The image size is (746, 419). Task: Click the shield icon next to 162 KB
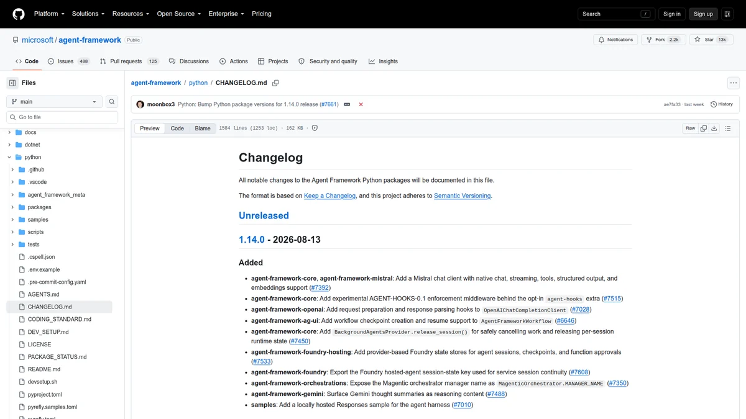[315, 128]
